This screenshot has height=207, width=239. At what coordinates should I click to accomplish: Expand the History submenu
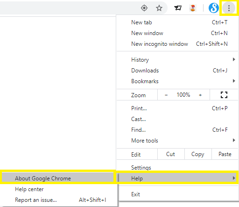177,60
